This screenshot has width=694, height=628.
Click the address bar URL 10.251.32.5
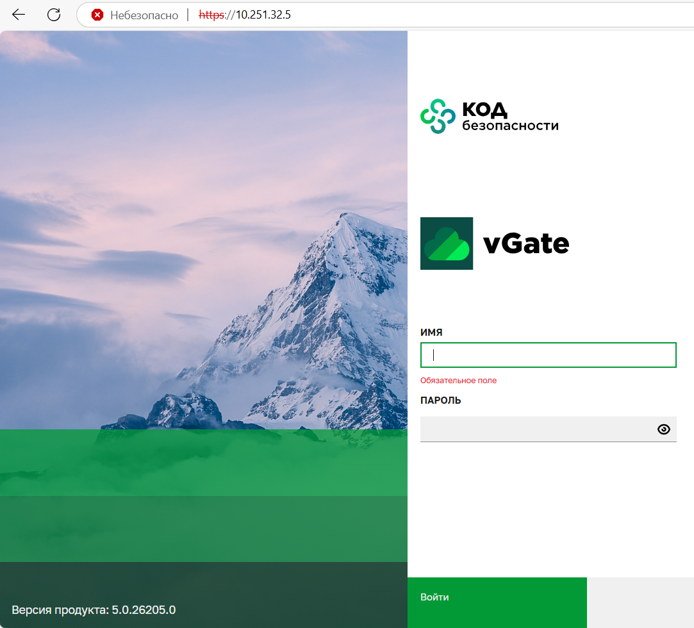point(245,15)
